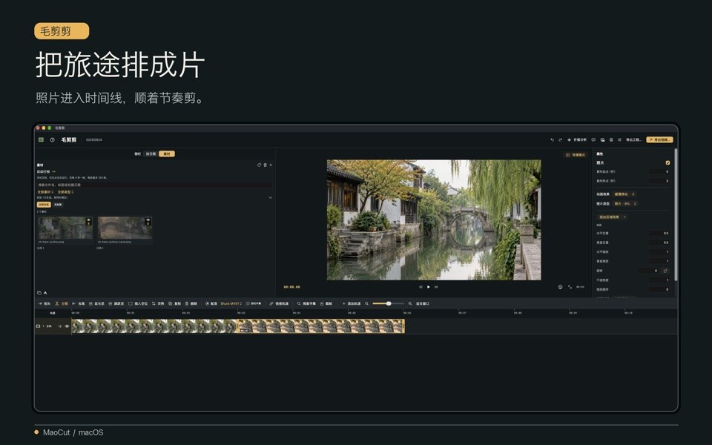Image resolution: width=712 pixels, height=445 pixels.
Task: Select the 分割 split tool
Action: (62, 303)
